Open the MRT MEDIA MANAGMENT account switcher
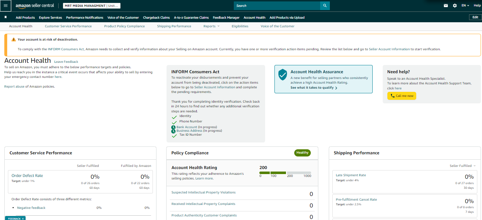 click(92, 6)
